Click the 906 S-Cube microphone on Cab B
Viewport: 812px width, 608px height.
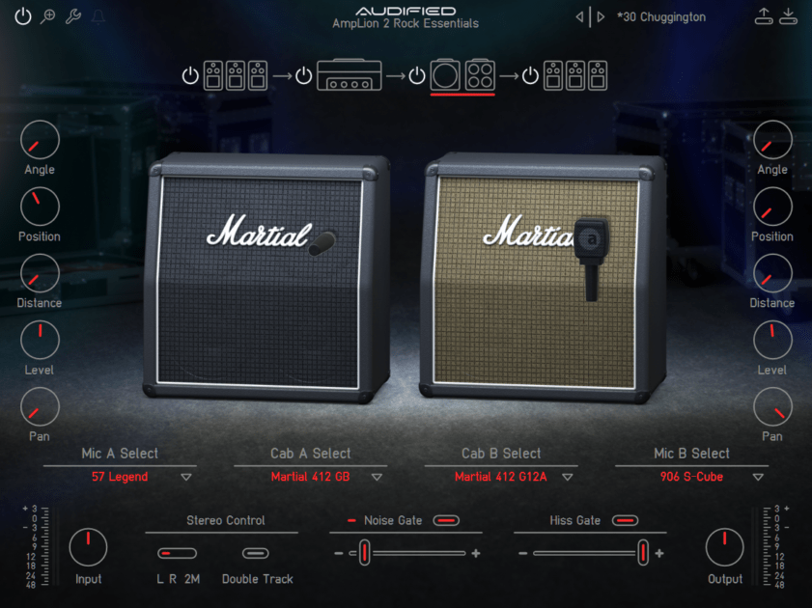tap(591, 259)
